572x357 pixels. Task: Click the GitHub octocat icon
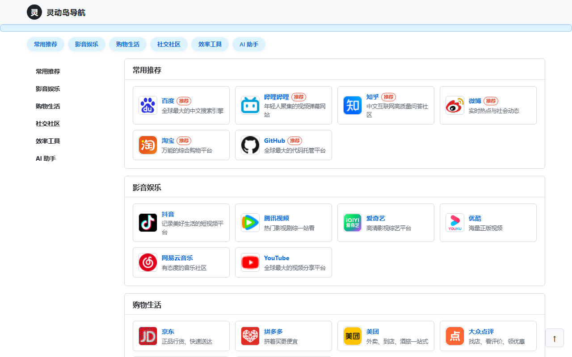coord(250,145)
